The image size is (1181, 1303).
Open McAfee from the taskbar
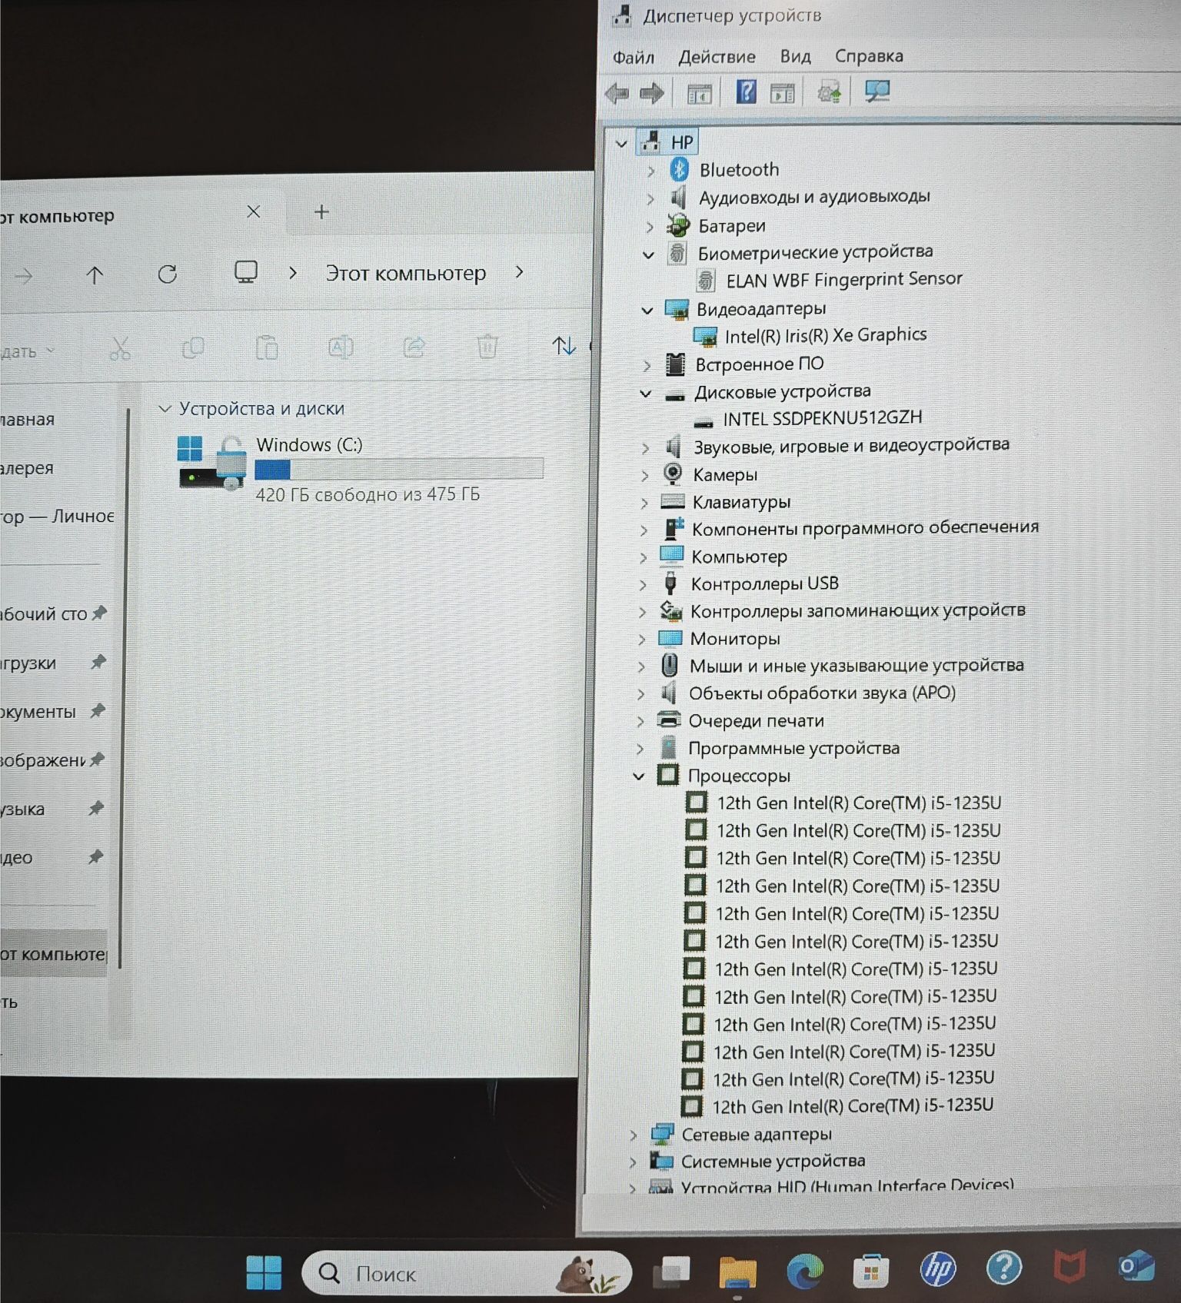(x=1069, y=1268)
